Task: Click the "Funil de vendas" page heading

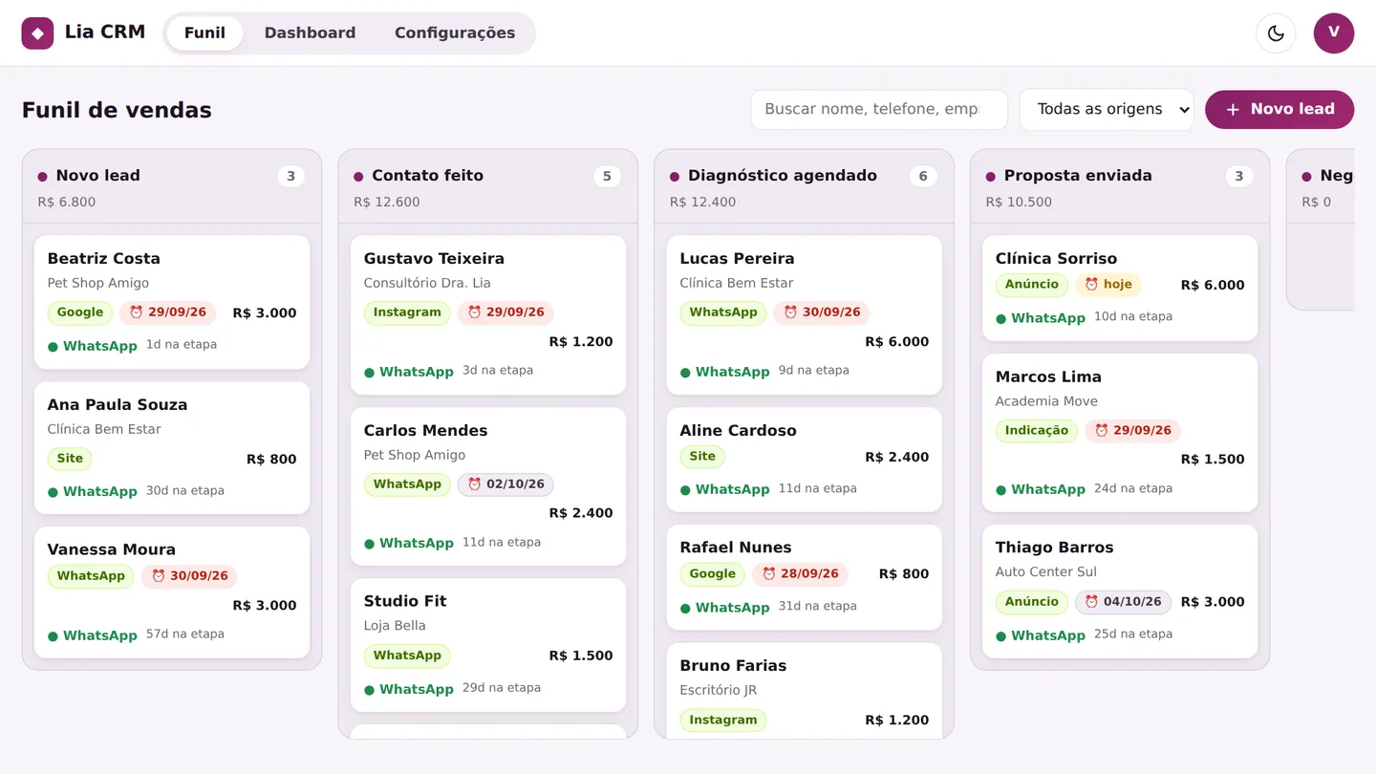Action: [117, 110]
